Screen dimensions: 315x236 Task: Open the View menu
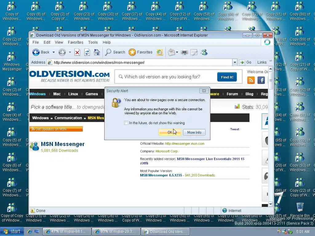pos(59,42)
